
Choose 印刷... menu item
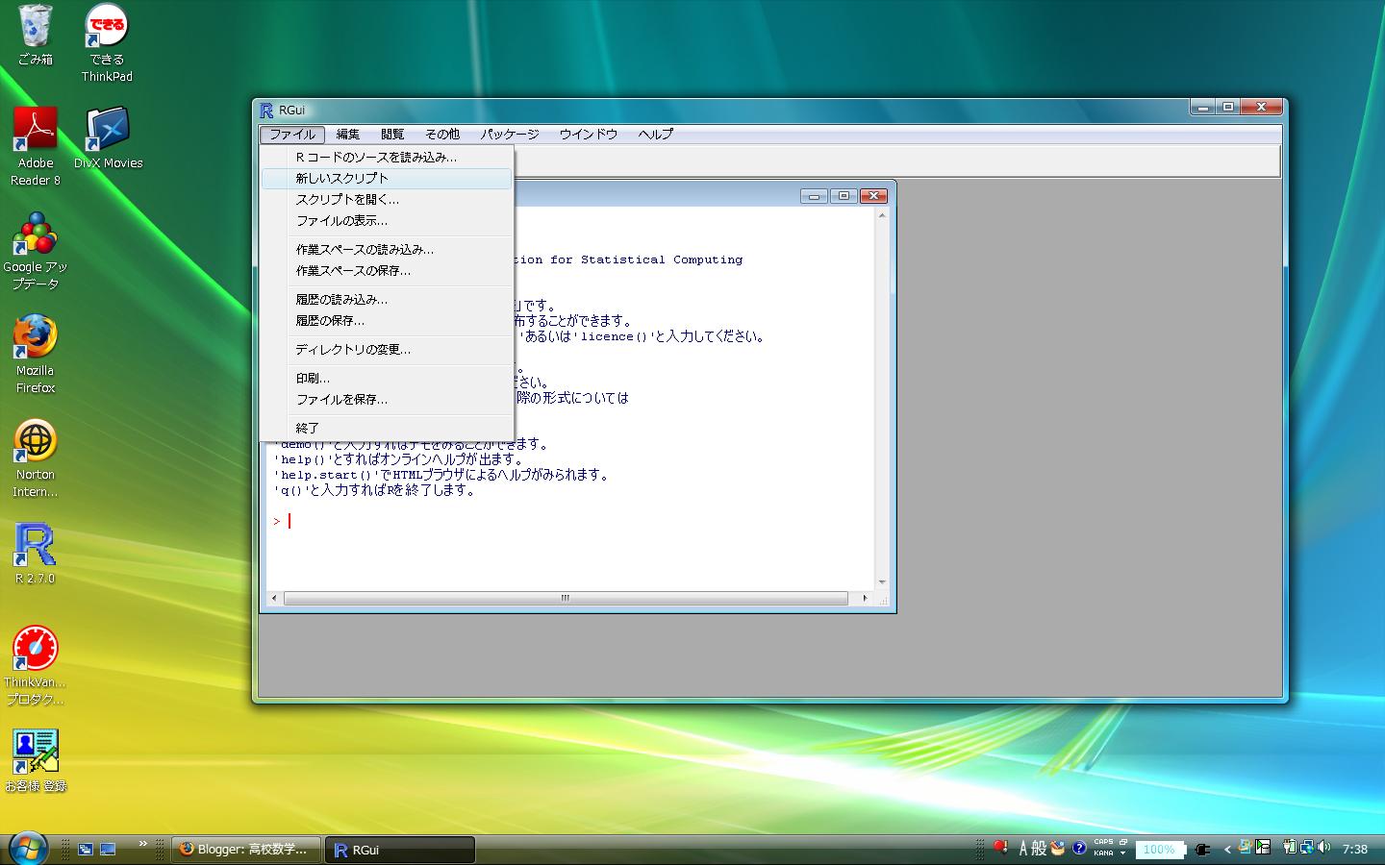point(387,378)
